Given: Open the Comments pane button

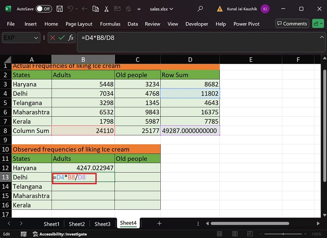Looking at the screenshot, I should coord(292,24).
